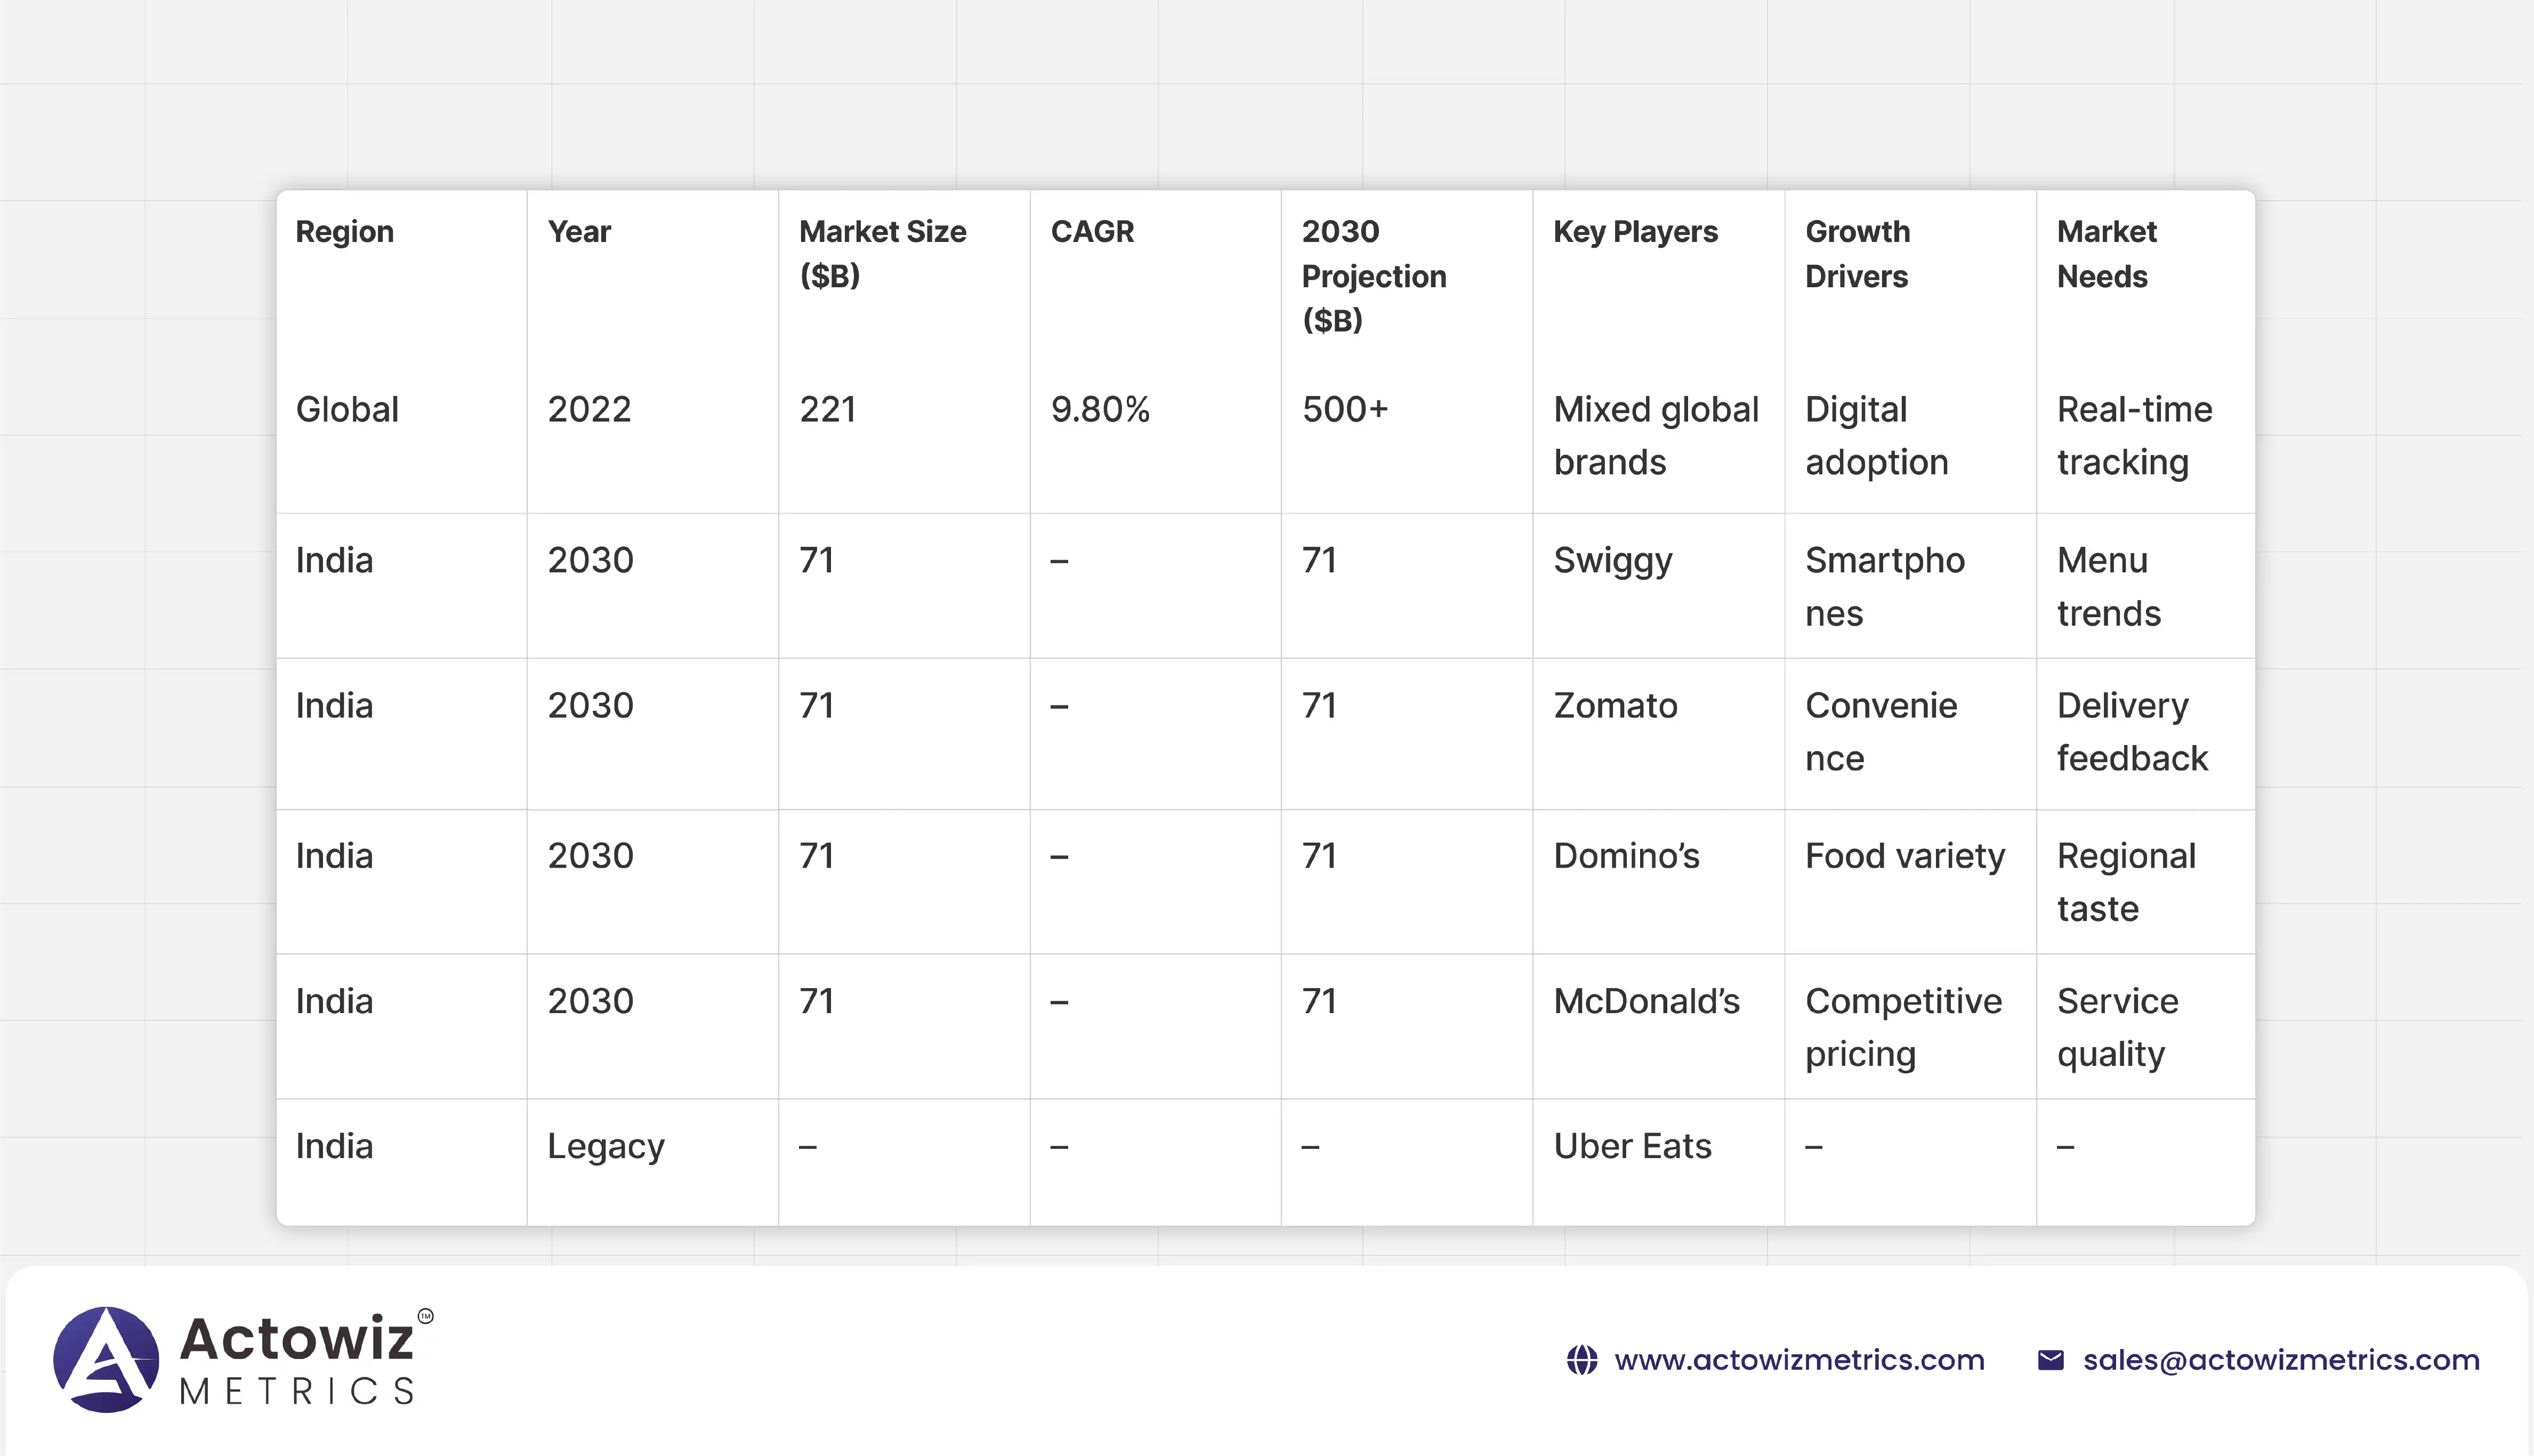
Task: Click the CAGR column header
Action: point(1092,232)
